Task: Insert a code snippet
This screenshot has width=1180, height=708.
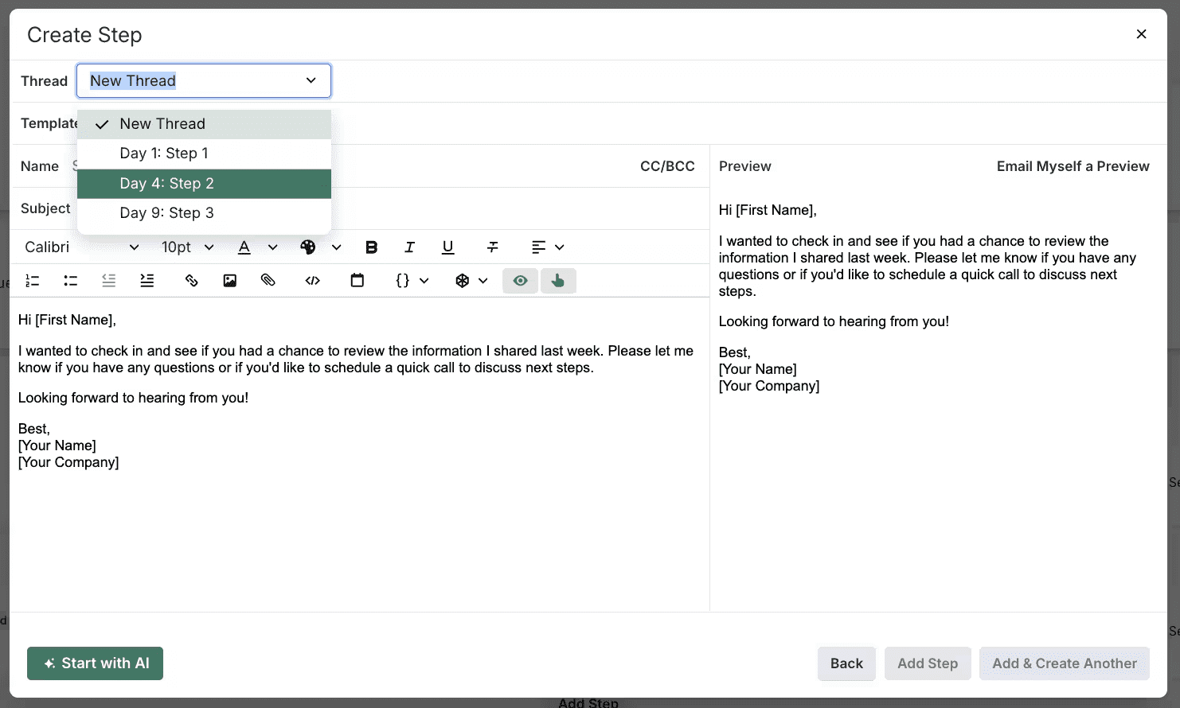Action: click(x=312, y=280)
